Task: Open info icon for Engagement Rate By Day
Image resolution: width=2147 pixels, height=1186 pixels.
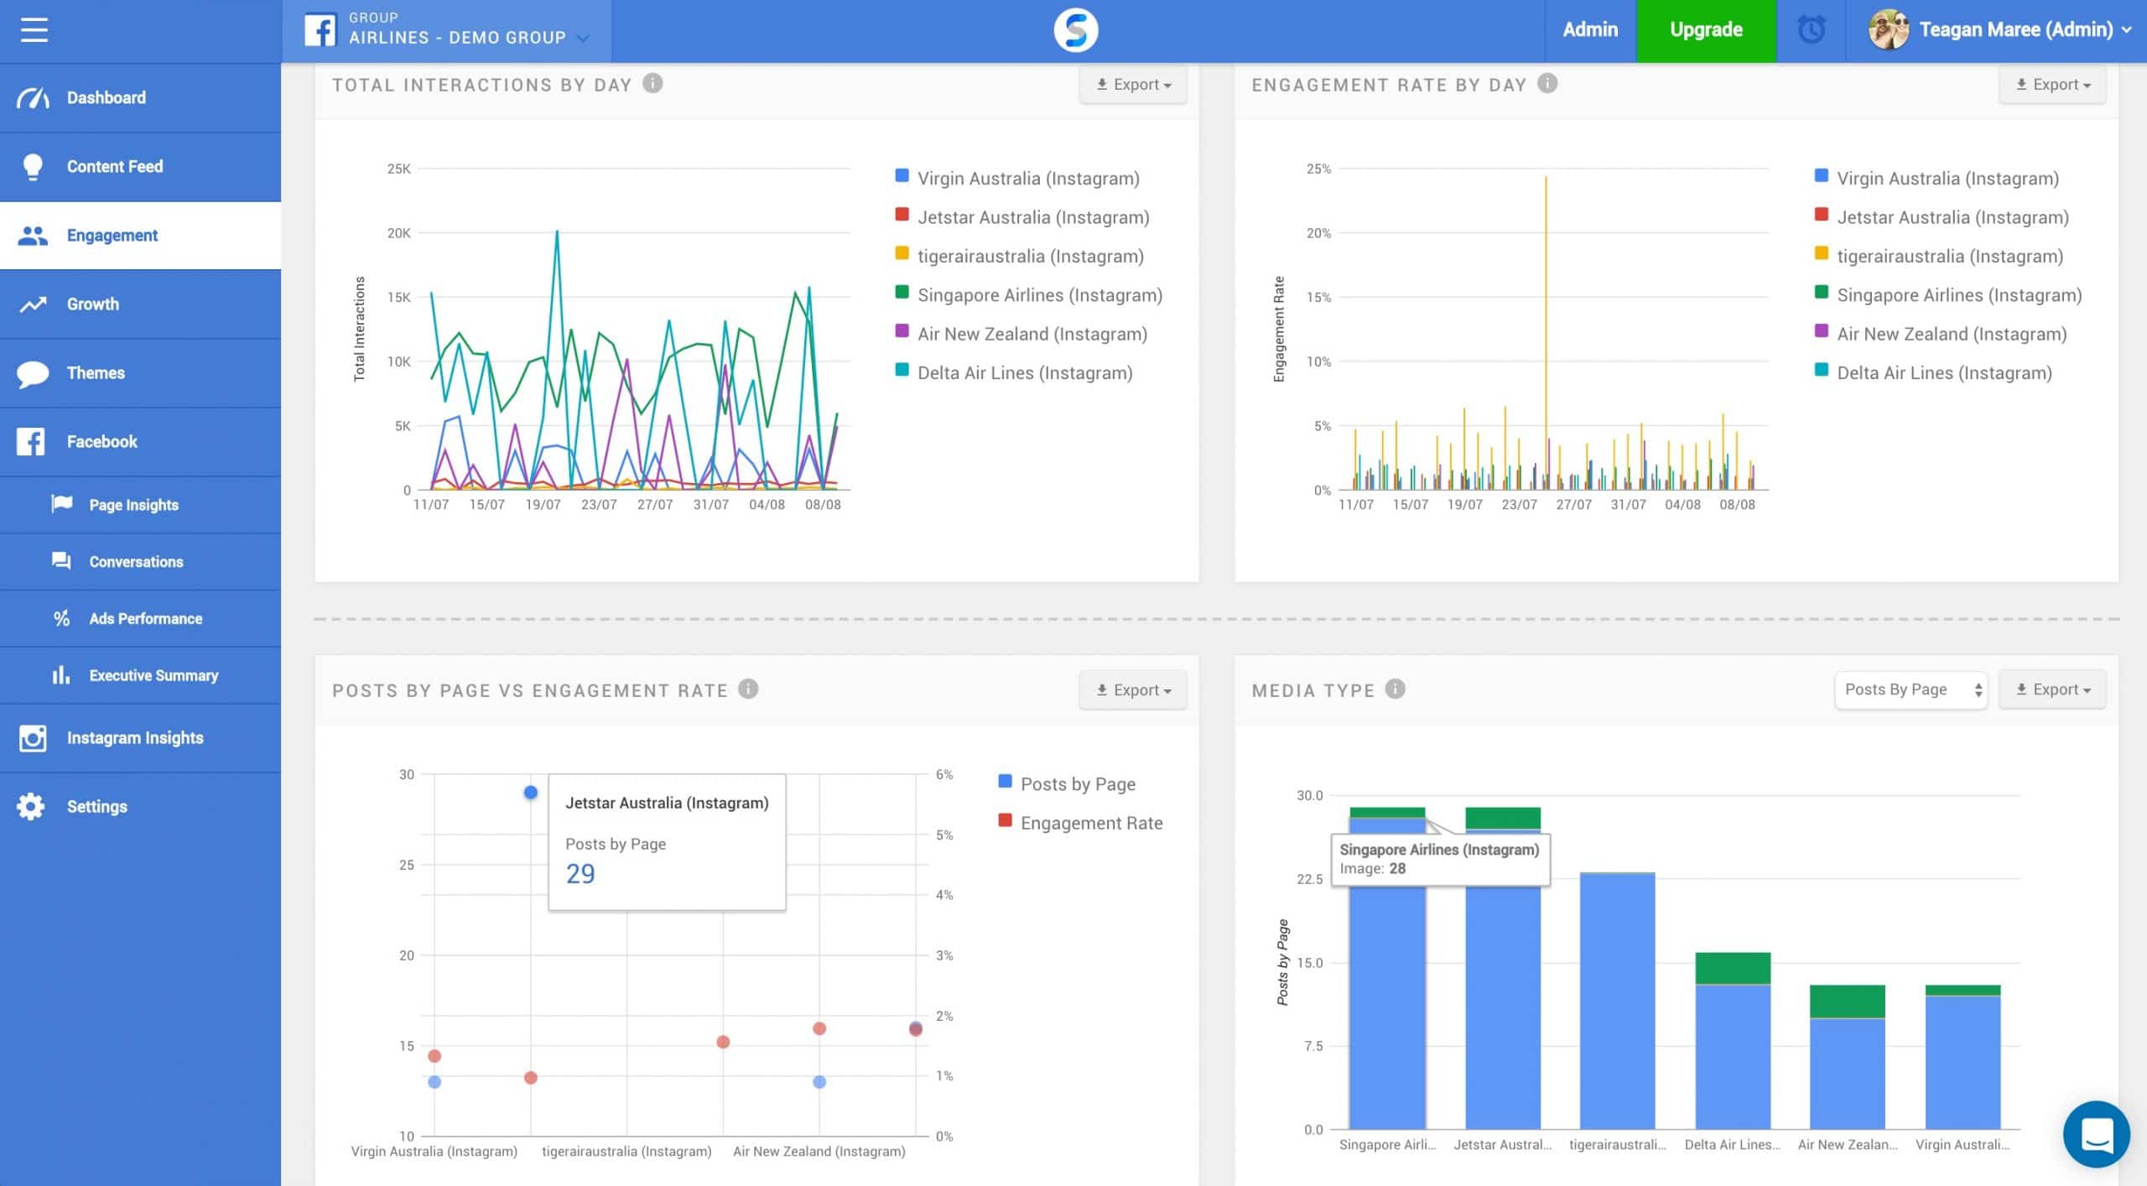Action: [x=1547, y=84]
